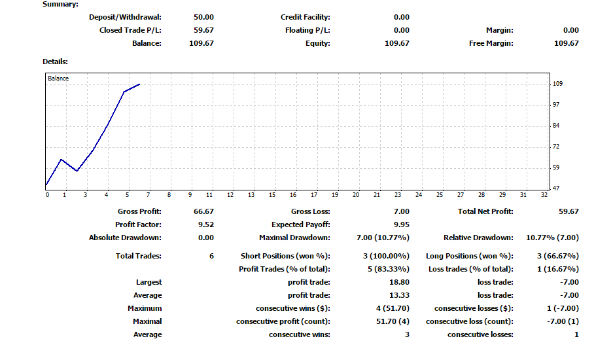Click the Deposit/Withdrawal value 50.00
This screenshot has width=613, height=339.
point(203,17)
